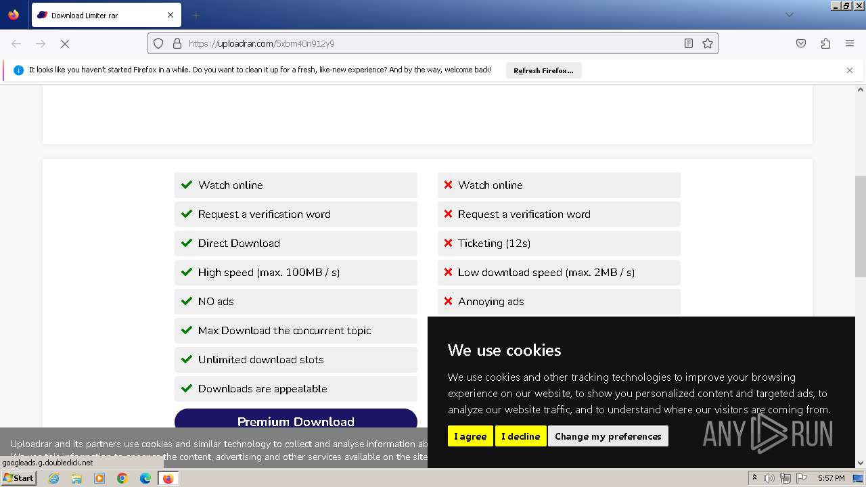Image resolution: width=866 pixels, height=487 pixels.
Task: Stop loading the page
Action: click(65, 43)
